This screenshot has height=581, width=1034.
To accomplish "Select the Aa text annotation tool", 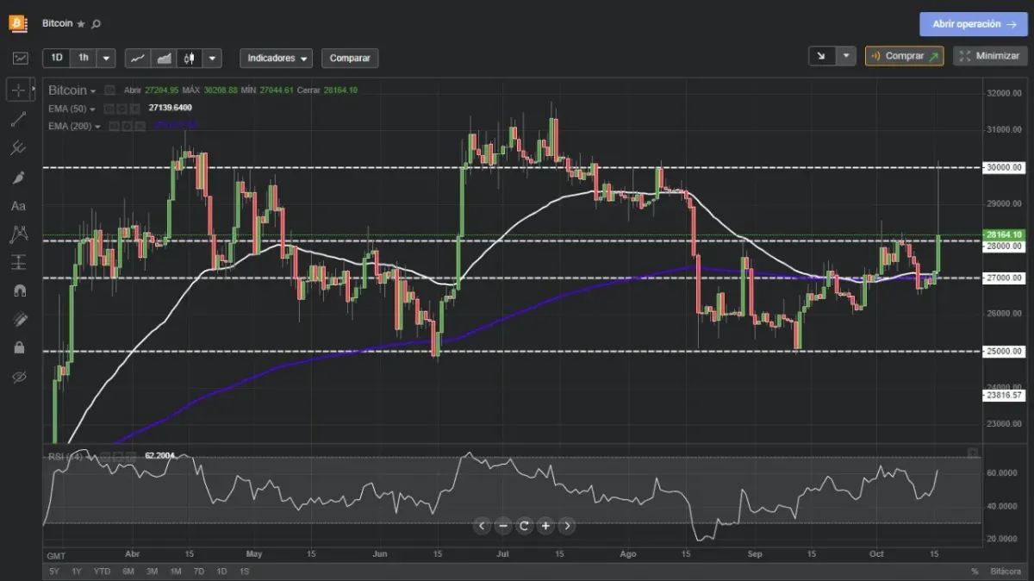I will tap(19, 206).
